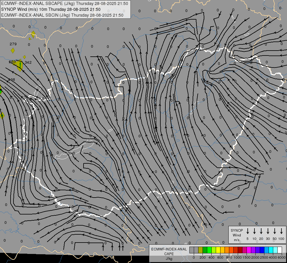Image resolution: width=287 pixels, height=263 pixels.
Task: Select the dark green CAPE swatch after 200
Action: point(205,250)
